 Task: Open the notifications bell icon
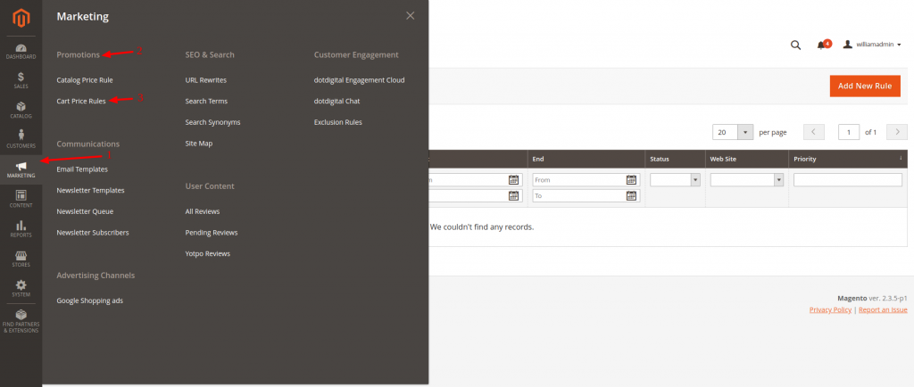[x=821, y=45]
